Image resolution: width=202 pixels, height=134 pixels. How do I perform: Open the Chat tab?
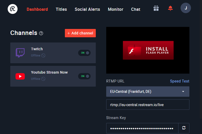click(x=136, y=9)
